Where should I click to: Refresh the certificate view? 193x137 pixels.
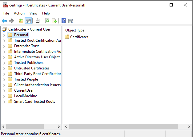tap(47, 21)
